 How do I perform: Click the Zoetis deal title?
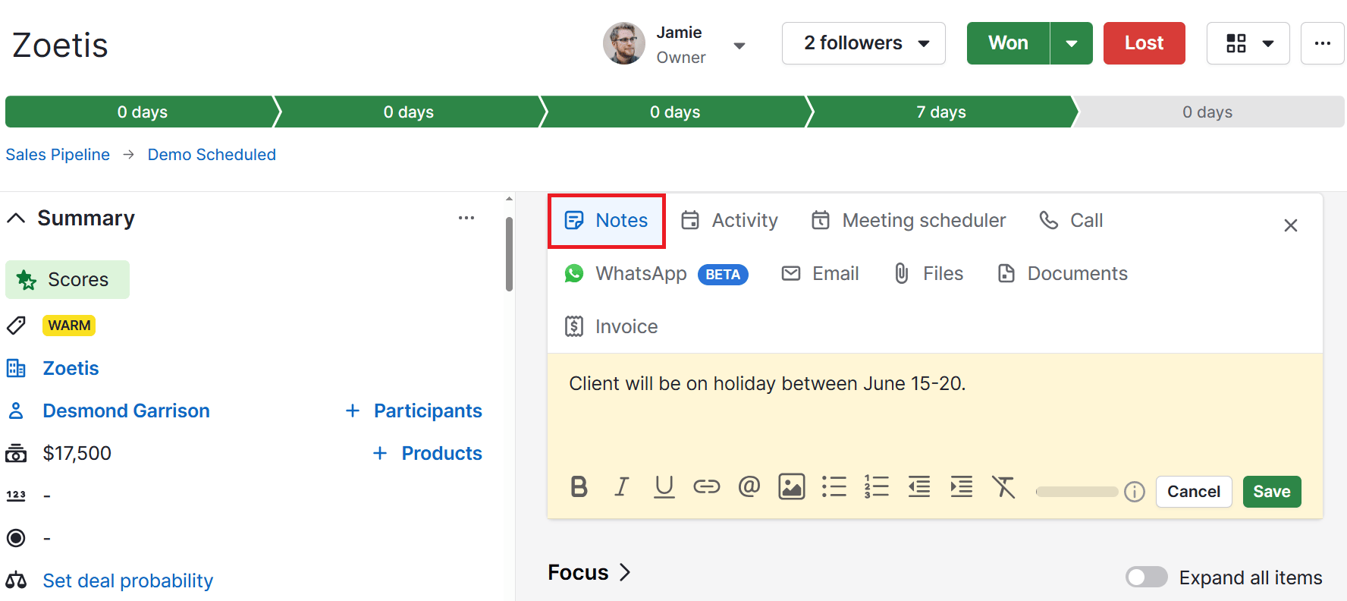pos(60,46)
